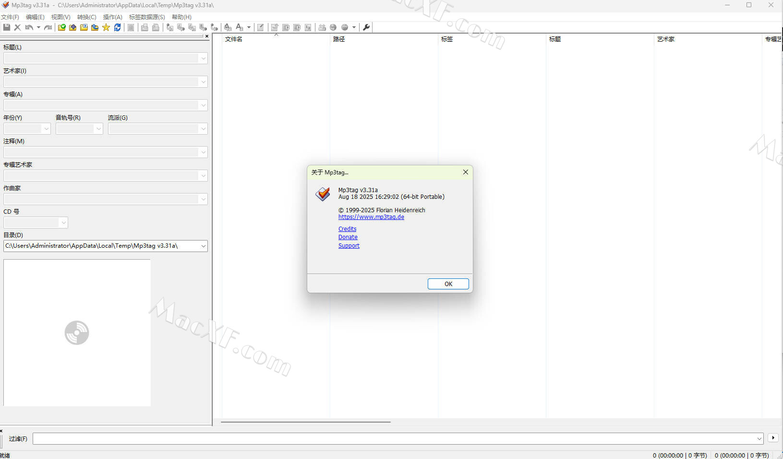The image size is (783, 459).
Task: Expand the 注释(M) comment dropdown
Action: pos(203,152)
